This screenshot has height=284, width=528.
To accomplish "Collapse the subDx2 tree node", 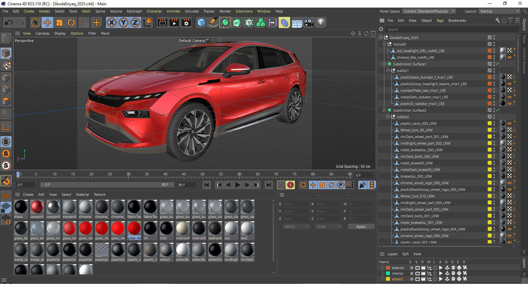I will click(388, 117).
